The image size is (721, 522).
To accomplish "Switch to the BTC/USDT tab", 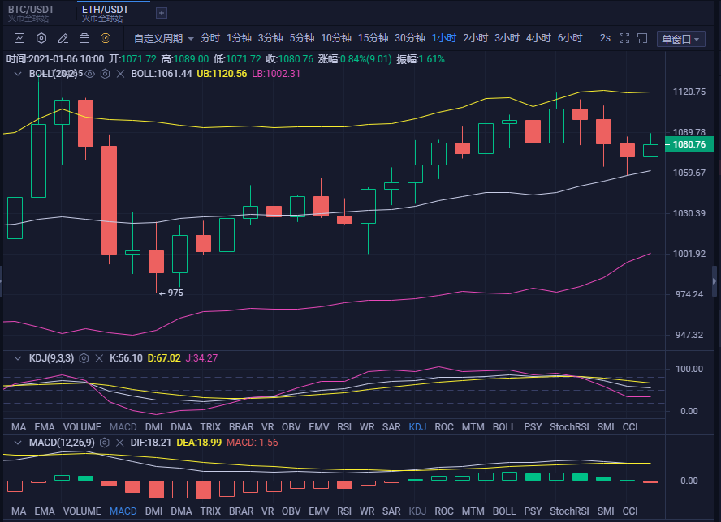I will pos(32,10).
